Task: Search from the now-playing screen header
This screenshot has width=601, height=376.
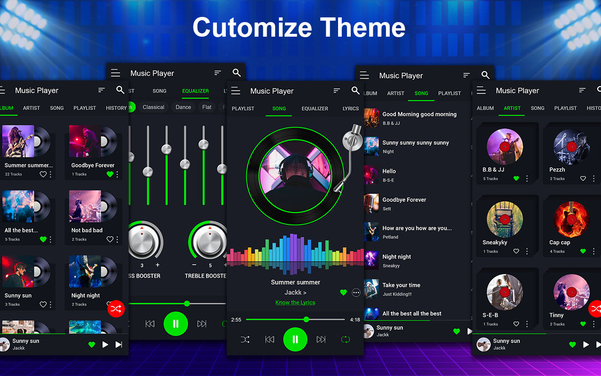Action: coord(355,91)
